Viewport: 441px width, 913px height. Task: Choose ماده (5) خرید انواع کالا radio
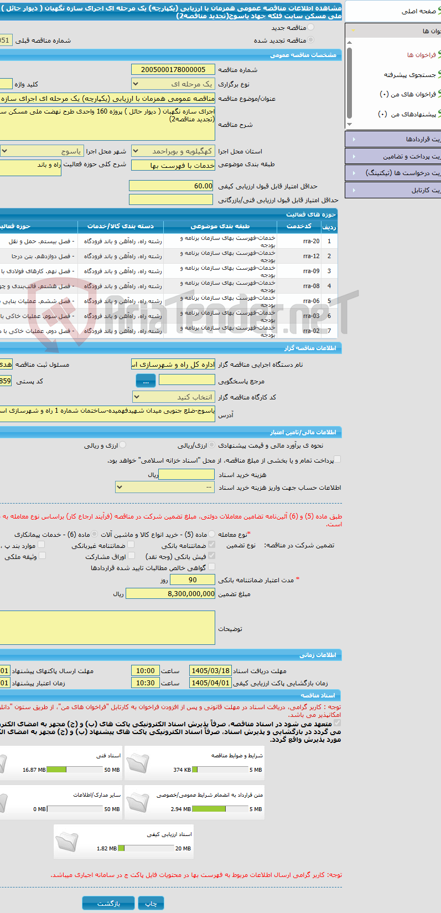[212, 534]
